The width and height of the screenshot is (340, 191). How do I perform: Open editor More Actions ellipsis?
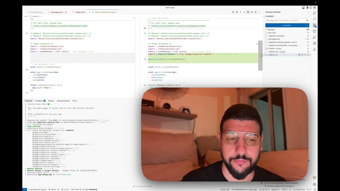click(x=259, y=12)
